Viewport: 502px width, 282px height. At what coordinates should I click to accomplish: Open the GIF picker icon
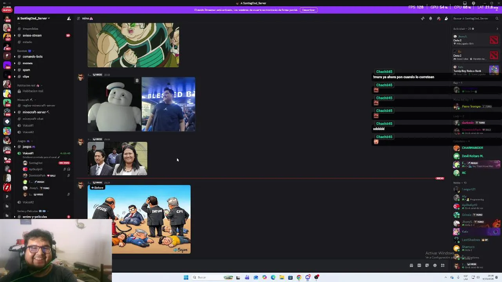point(419,266)
